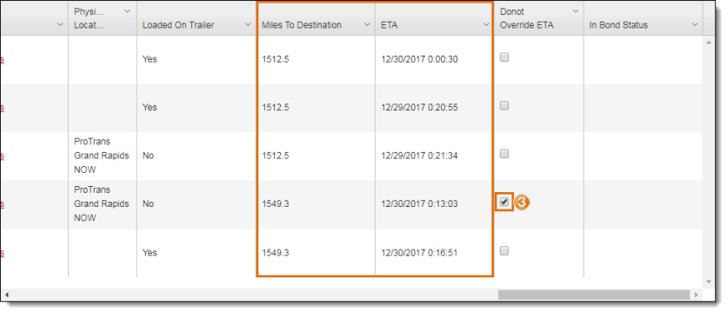Click the vertical scrollbar up arrow

tap(708, 43)
